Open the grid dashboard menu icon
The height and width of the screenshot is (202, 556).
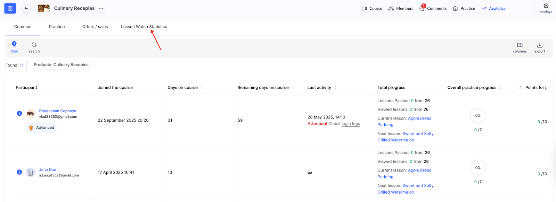(x=10, y=8)
